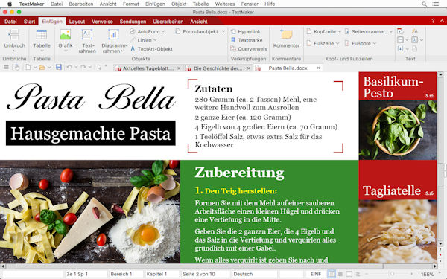Adjust the zoom slider knob
The width and height of the screenshot is (447, 279).
(x=393, y=274)
